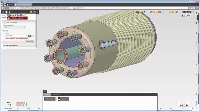
Task: Click the stacked planes icon in the viewport corner
Action: [21, 104]
